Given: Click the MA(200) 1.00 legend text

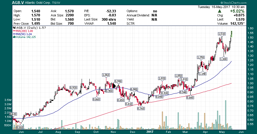Looking at the screenshot, I should (24, 31).
